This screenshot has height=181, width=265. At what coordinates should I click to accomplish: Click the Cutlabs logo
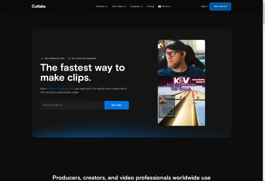tap(38, 6)
